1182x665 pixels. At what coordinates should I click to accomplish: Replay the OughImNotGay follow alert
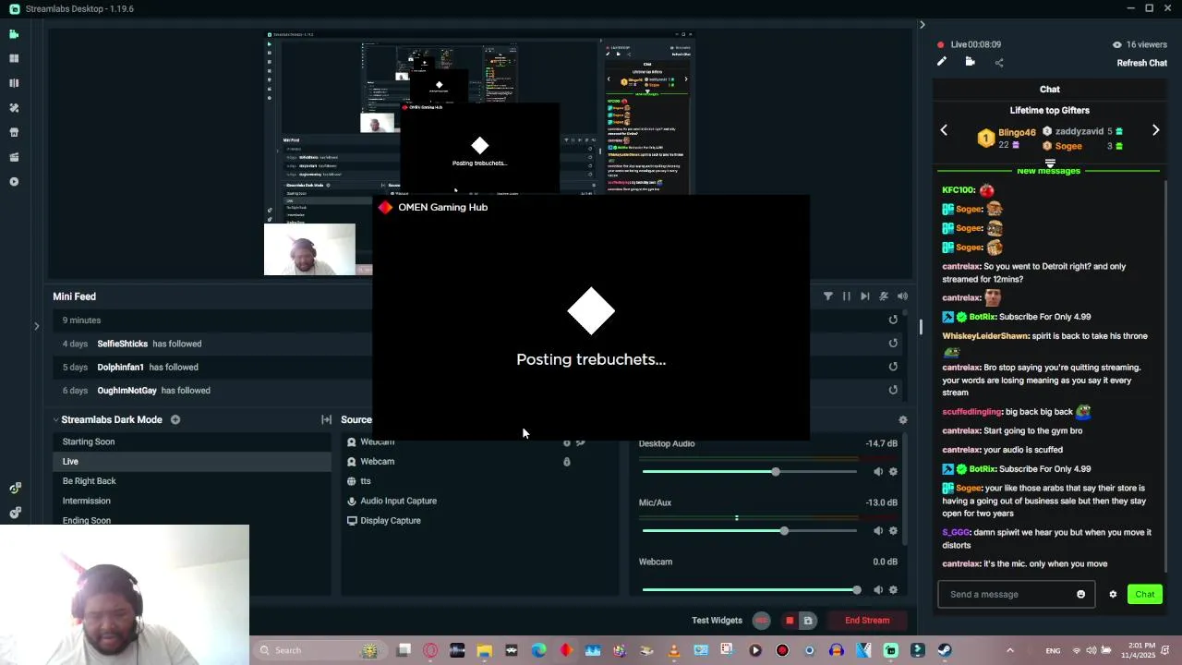[x=893, y=390]
